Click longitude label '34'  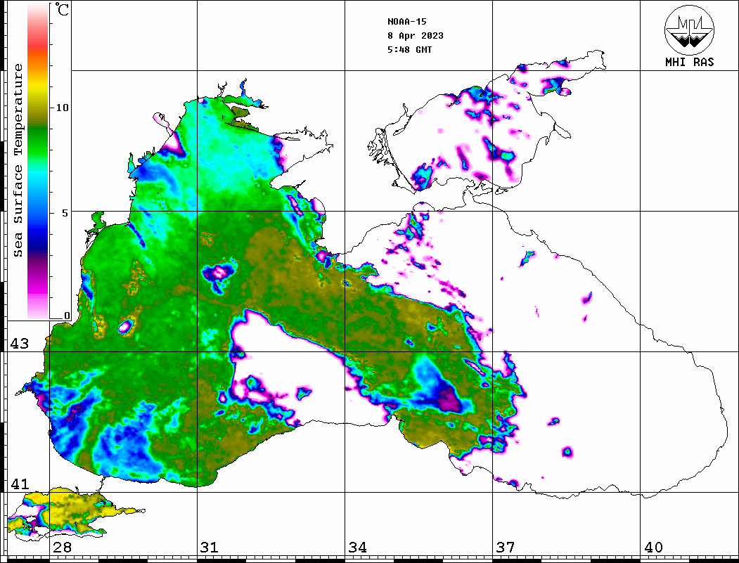coord(358,547)
